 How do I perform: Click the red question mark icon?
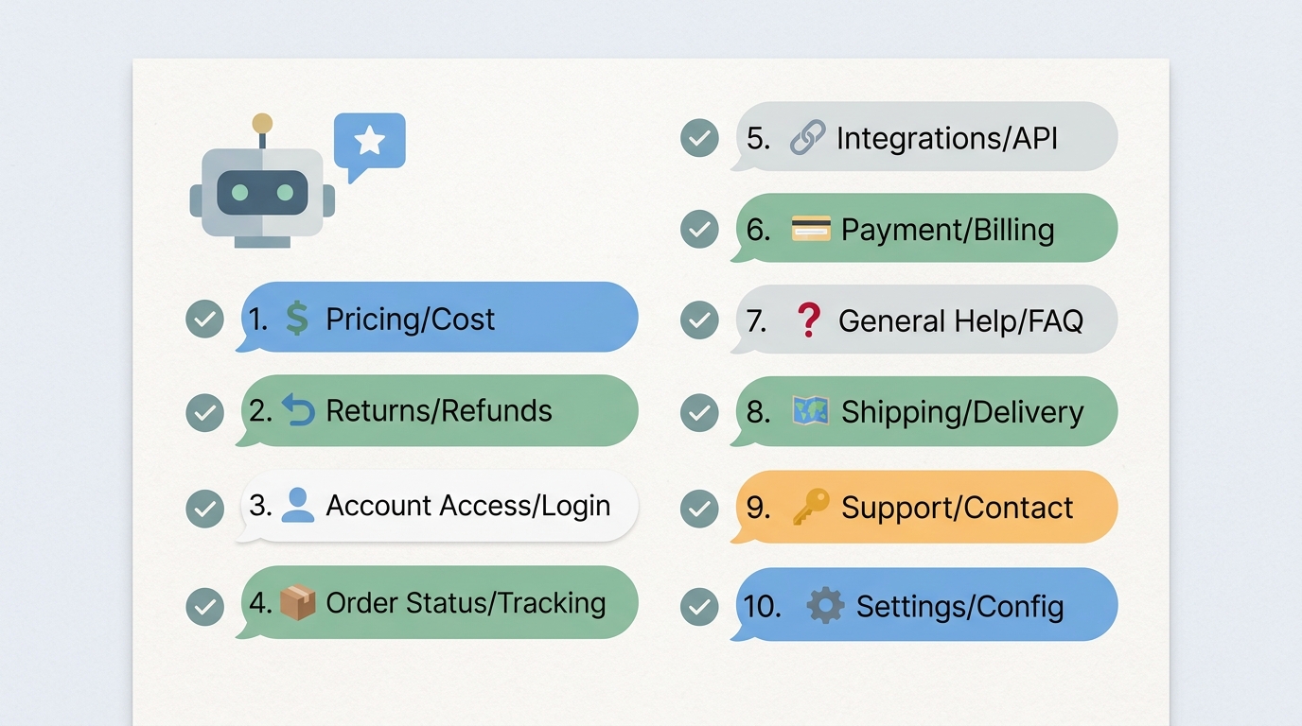pyautogui.click(x=808, y=320)
